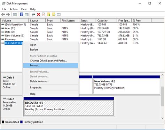Click the disk icon next to Disk 1
Viewport: 165px width, 130px height.
pyautogui.click(x=5, y=77)
